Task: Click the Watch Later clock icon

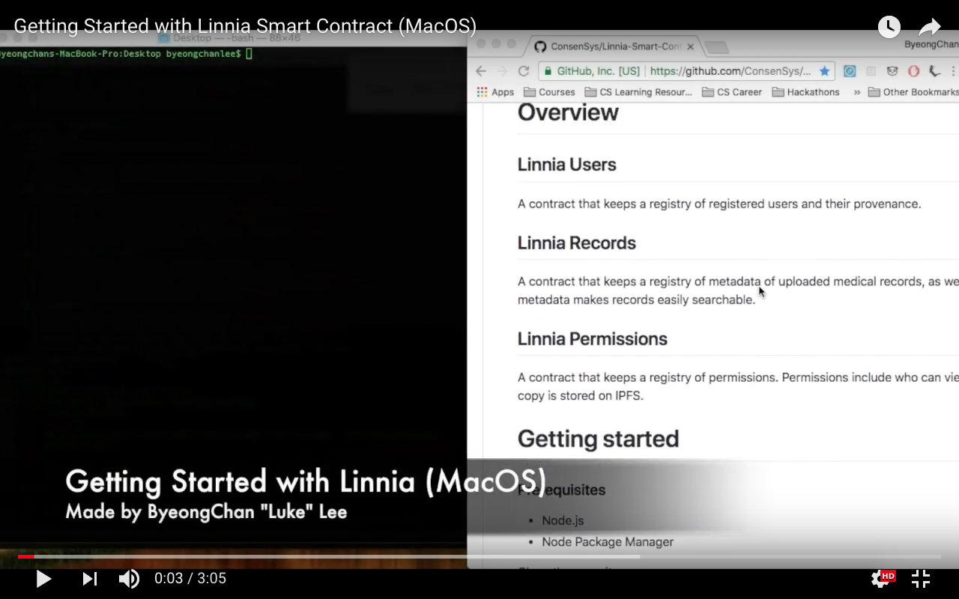Action: (889, 27)
